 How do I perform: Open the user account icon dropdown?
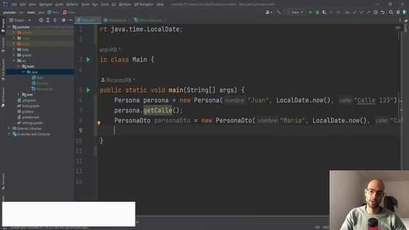pyautogui.click(x=268, y=12)
